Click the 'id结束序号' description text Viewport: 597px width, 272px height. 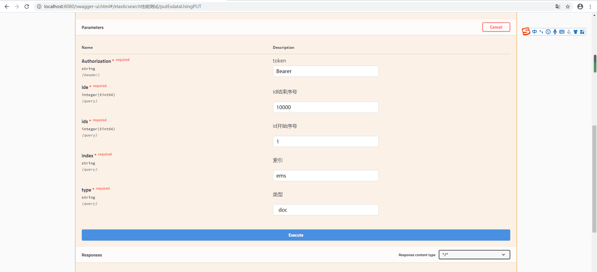point(285,92)
